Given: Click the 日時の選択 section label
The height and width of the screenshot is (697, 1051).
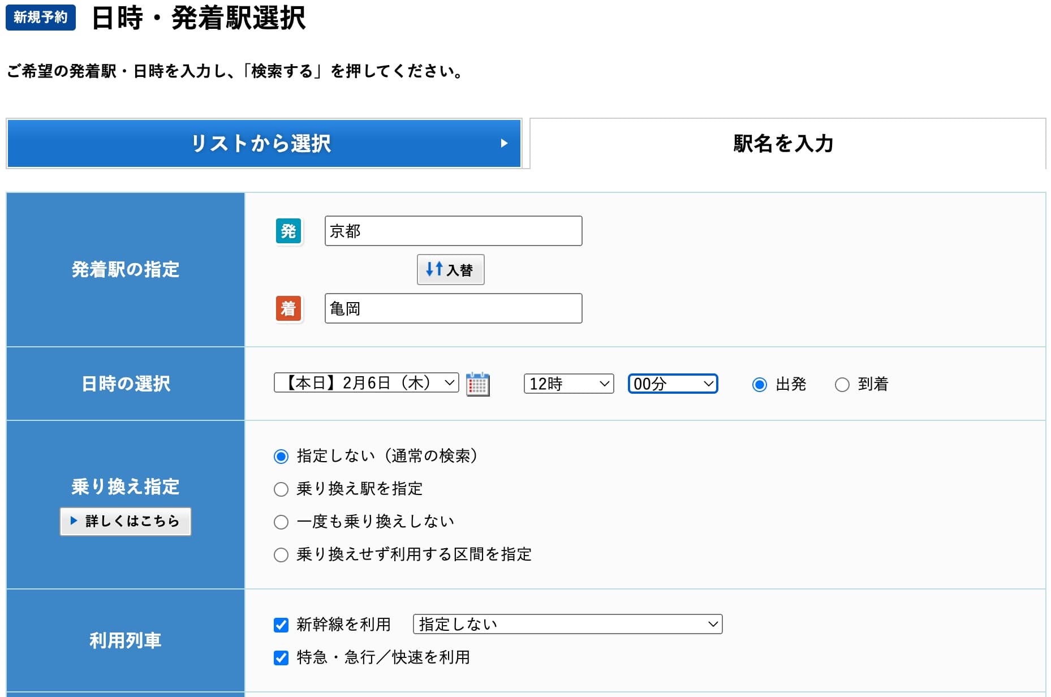Looking at the screenshot, I should 126,384.
